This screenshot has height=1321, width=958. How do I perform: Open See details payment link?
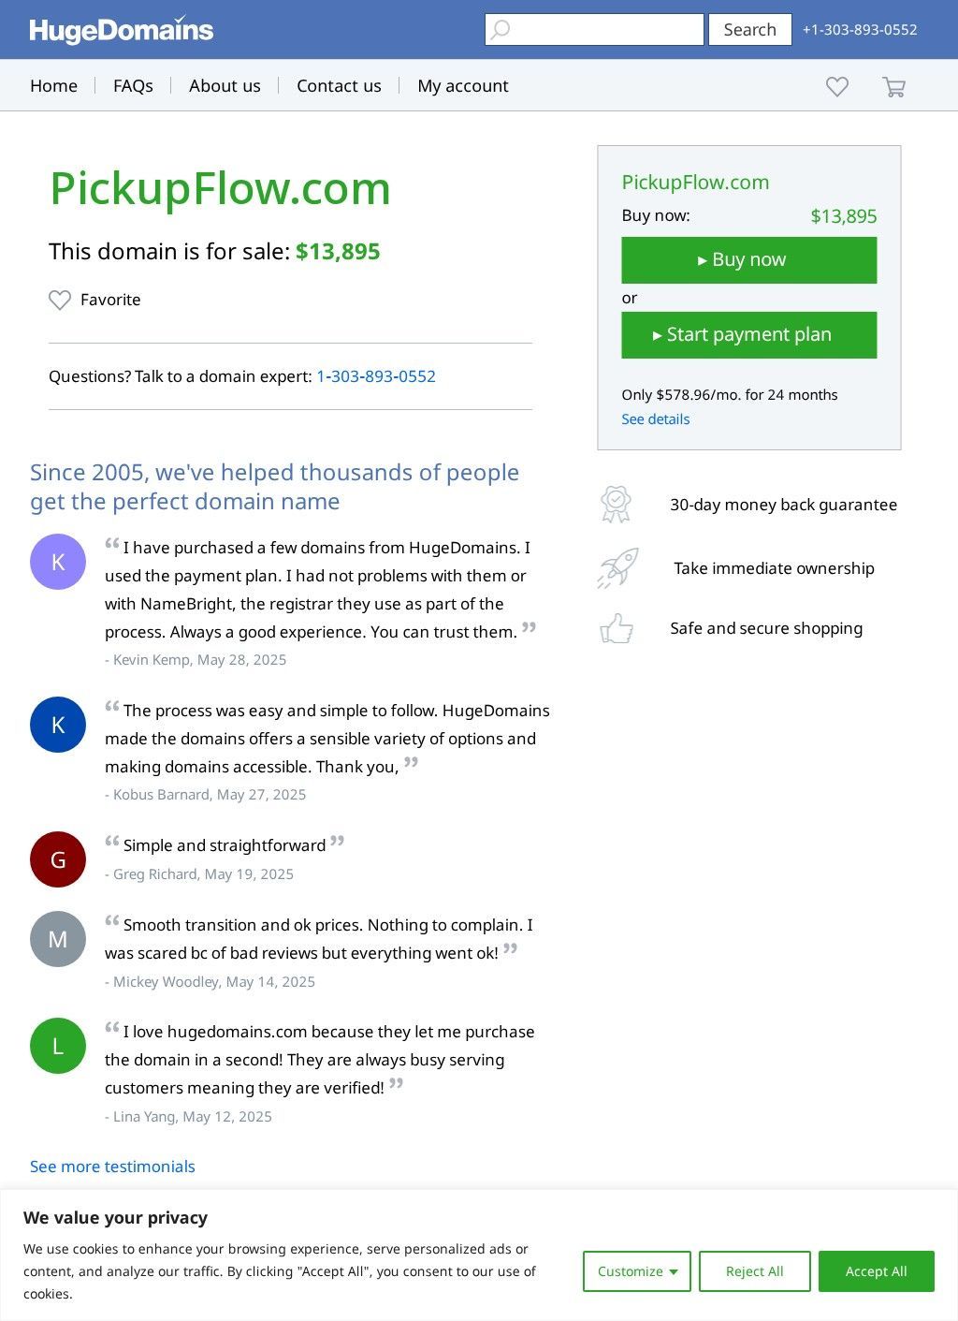[656, 419]
